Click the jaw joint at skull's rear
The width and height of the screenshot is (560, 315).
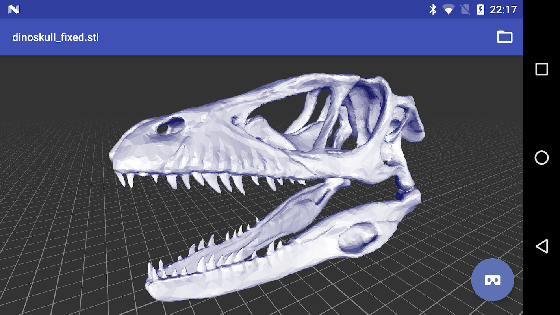[406, 189]
